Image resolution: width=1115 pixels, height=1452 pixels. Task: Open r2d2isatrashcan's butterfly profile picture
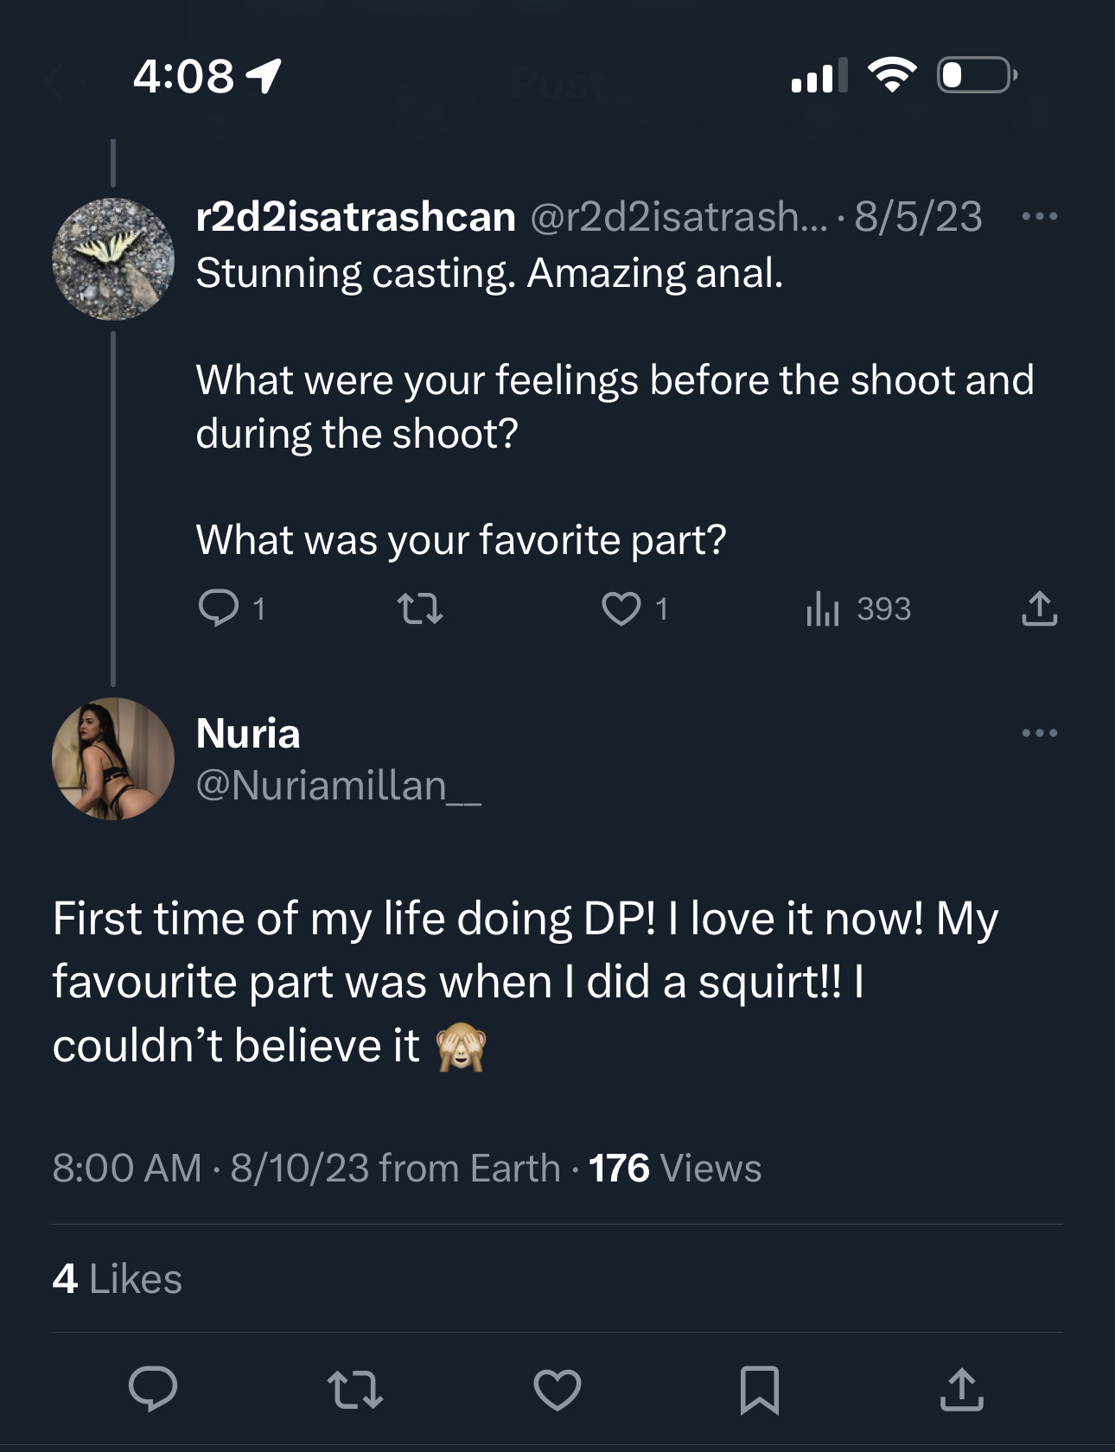coord(113,259)
